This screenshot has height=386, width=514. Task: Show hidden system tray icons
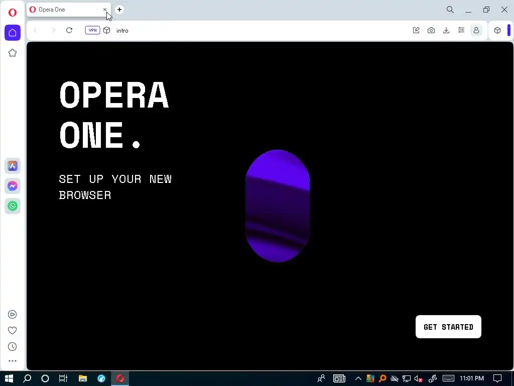tap(358, 378)
